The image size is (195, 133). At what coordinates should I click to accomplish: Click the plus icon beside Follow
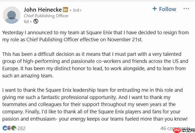[154, 9]
